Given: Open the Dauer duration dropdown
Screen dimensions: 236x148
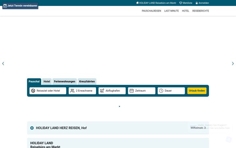Looking at the screenshot, I should tap(171, 91).
